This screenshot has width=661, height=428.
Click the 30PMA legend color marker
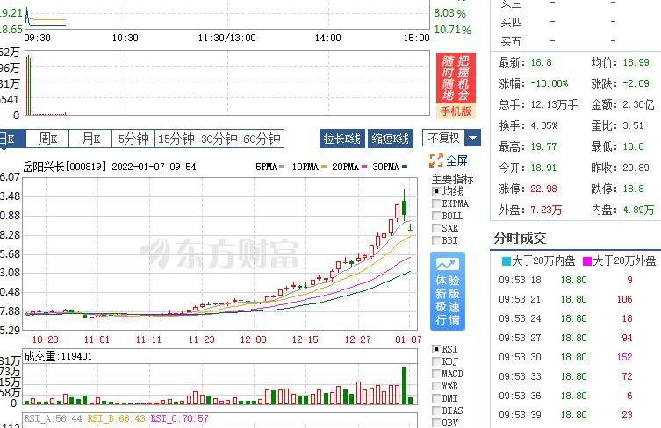point(405,167)
